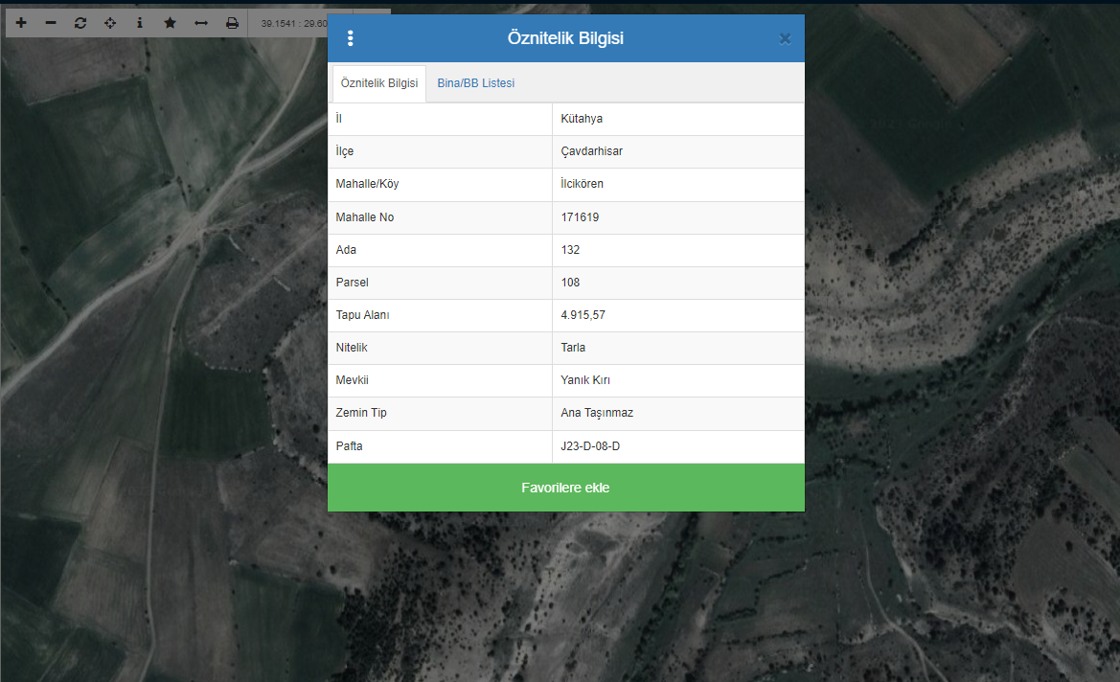
Task: Click the locate crosshair icon
Action: click(x=110, y=23)
